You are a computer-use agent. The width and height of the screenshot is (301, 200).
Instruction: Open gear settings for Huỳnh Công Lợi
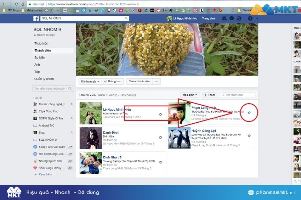click(x=249, y=136)
